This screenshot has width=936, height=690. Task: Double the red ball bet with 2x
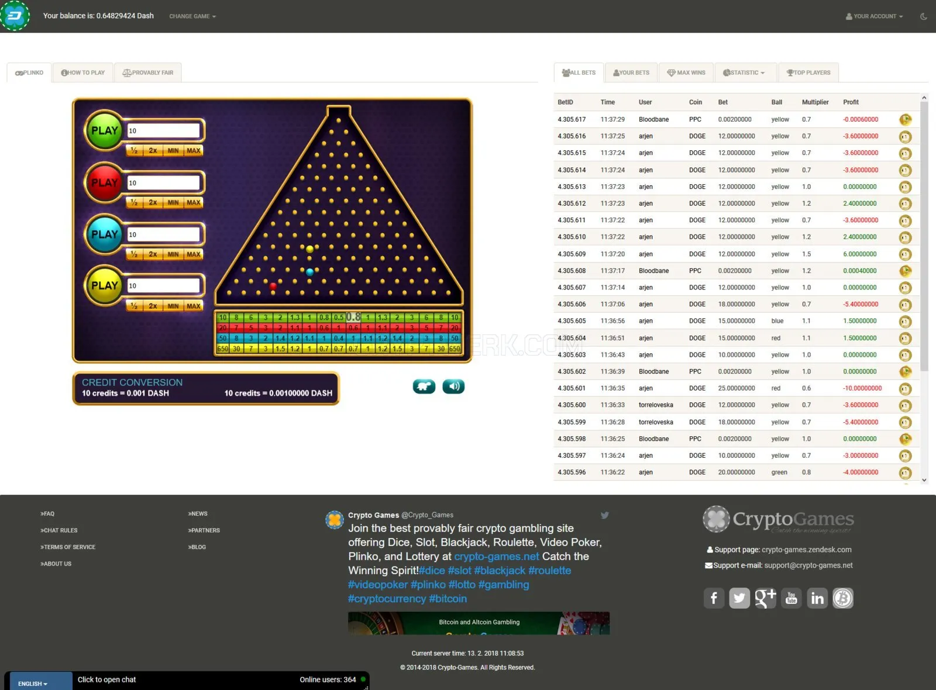pos(153,202)
